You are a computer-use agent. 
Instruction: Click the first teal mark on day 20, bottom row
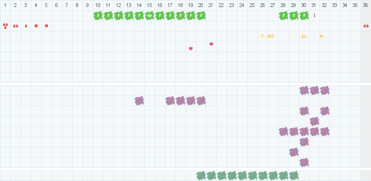point(201,176)
